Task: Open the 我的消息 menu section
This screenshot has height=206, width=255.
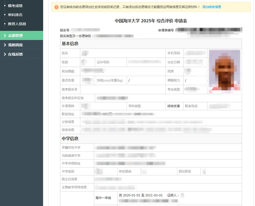Action: tap(22, 45)
